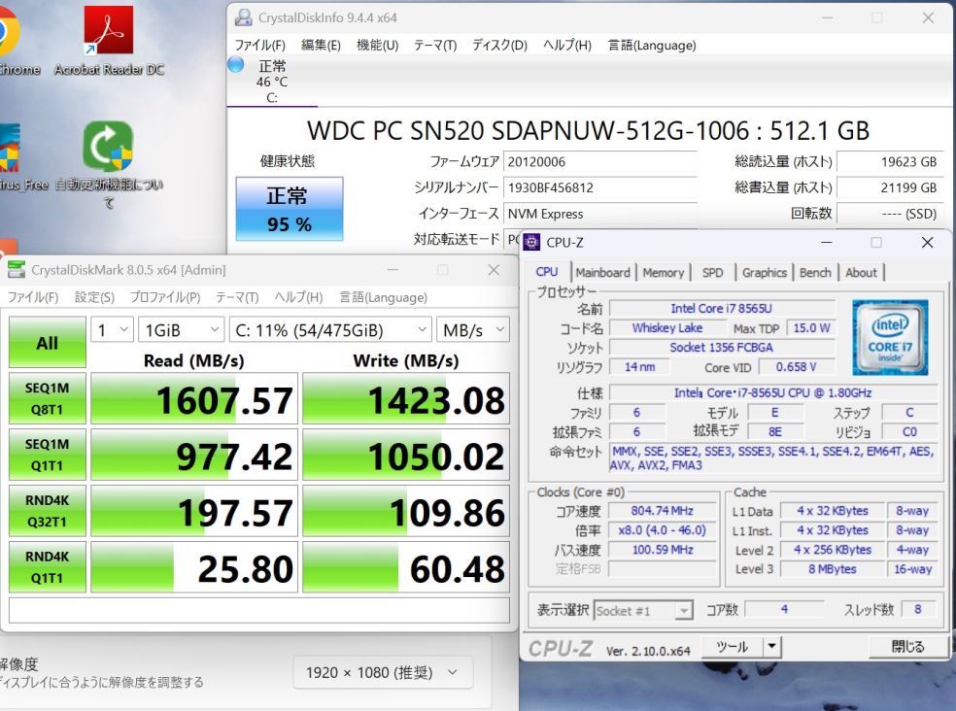Run all benchmarks with the All button
The width and height of the screenshot is (956, 711).
pyautogui.click(x=47, y=342)
